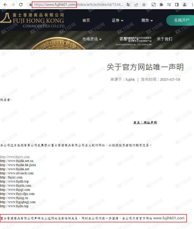Click the URL http://www.zlwinch.com
This screenshot has height=229, width=194.
(x=17, y=173)
